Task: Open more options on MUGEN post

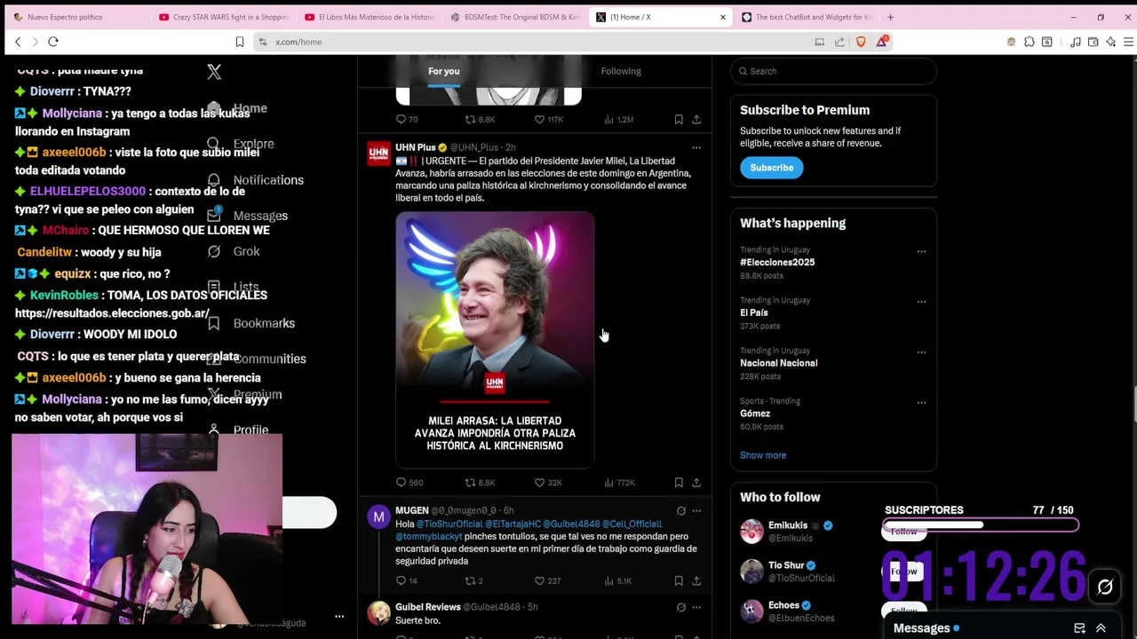Action: [696, 511]
